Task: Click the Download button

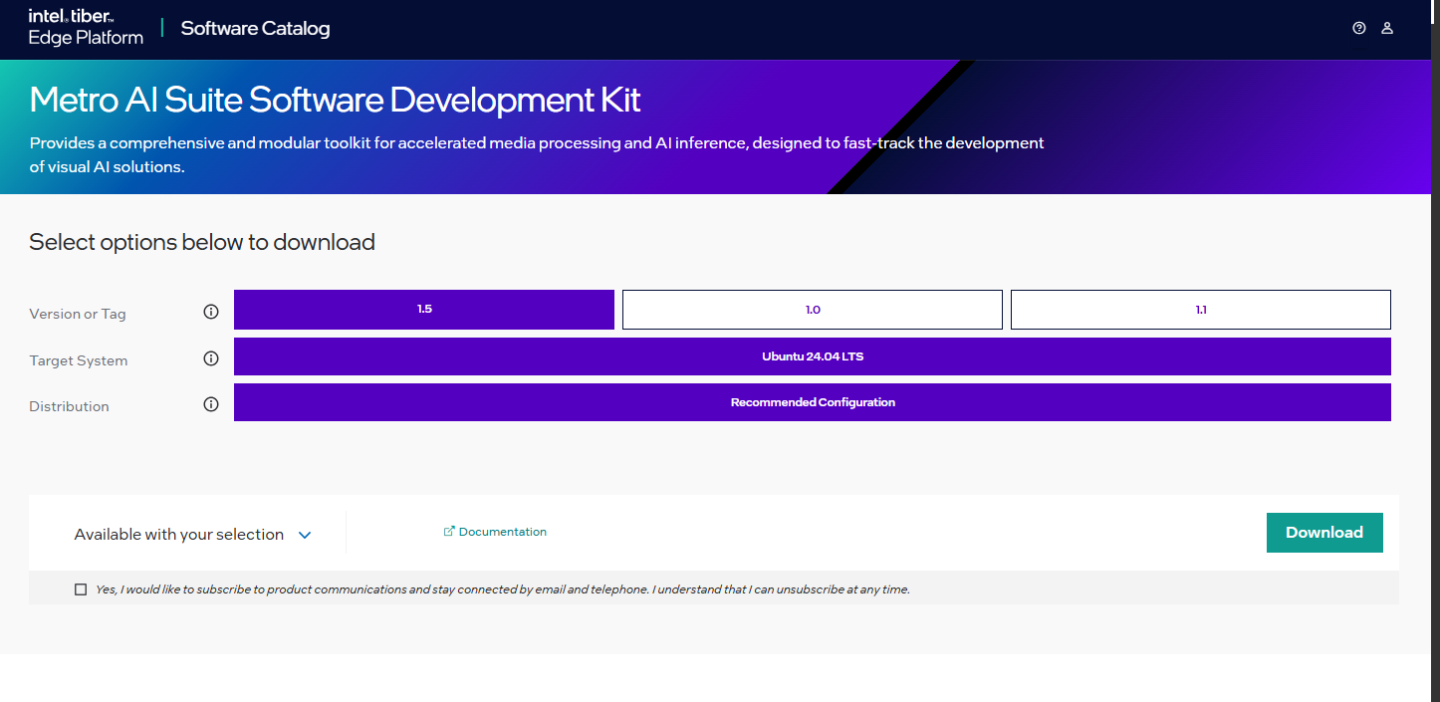Action: point(1324,533)
